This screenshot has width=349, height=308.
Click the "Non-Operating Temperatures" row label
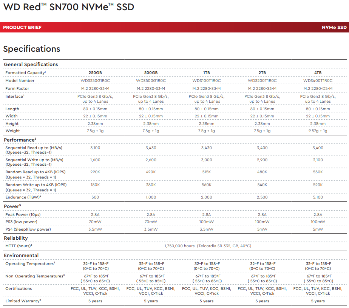click(35, 276)
